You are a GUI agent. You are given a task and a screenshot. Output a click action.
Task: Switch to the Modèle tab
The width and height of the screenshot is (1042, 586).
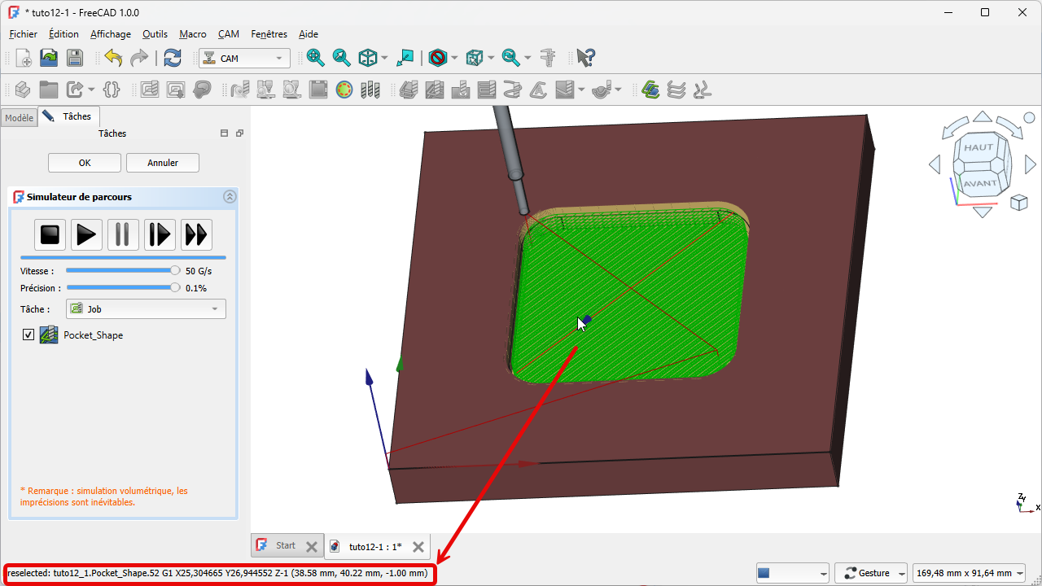pos(19,118)
